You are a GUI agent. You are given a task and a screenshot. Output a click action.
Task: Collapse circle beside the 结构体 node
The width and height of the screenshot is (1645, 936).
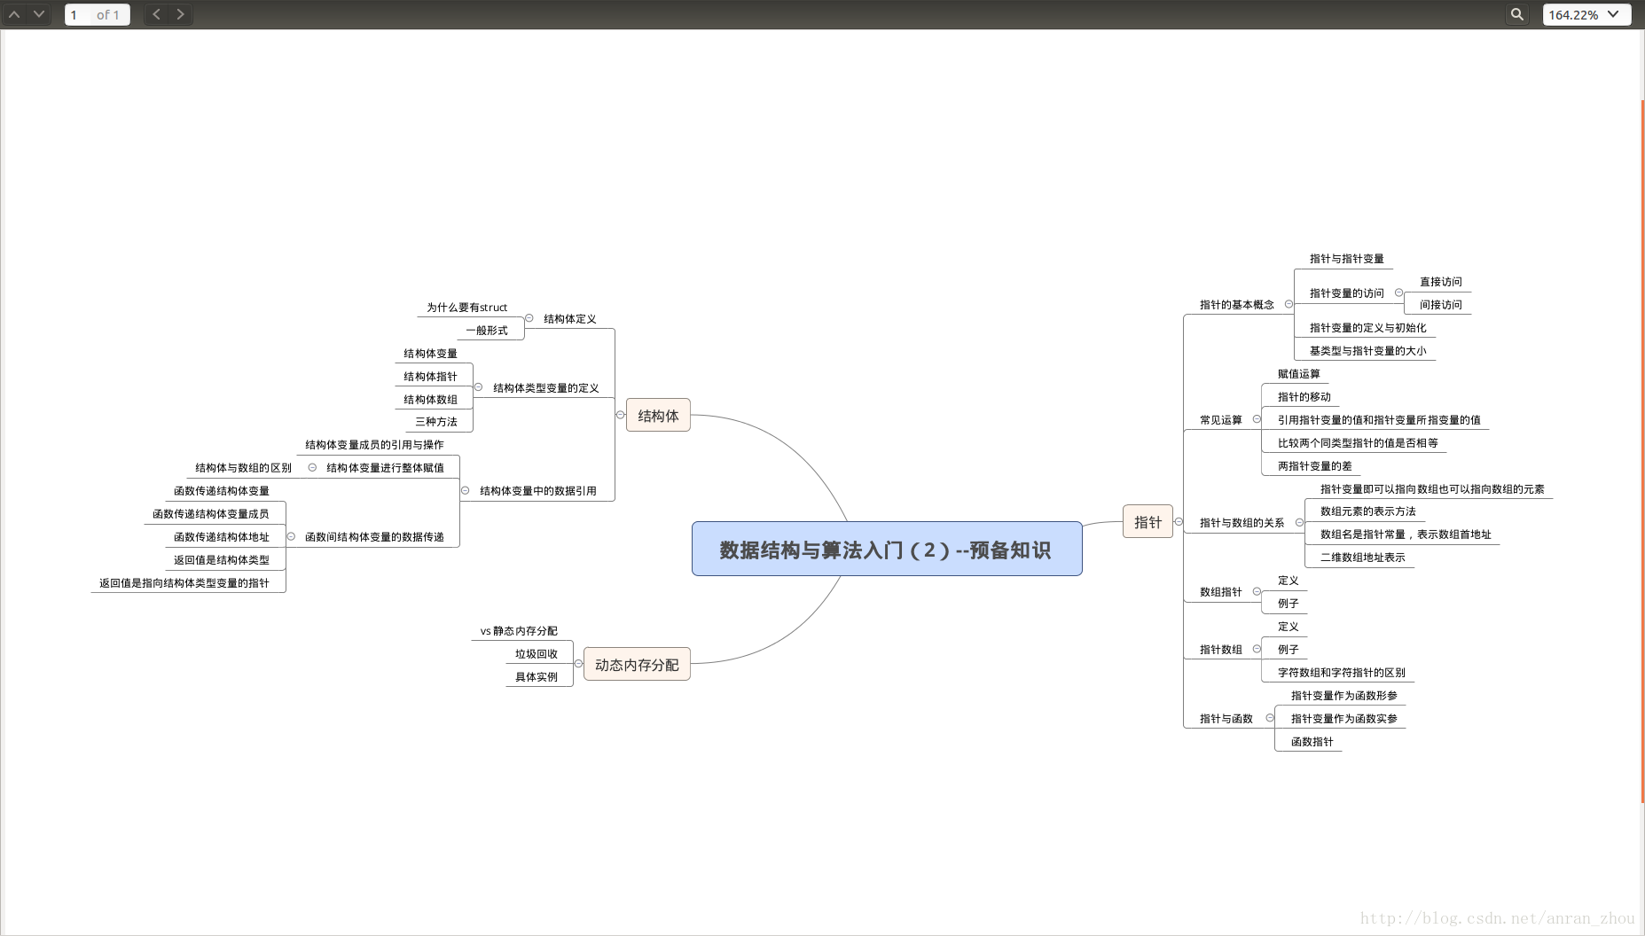click(620, 415)
